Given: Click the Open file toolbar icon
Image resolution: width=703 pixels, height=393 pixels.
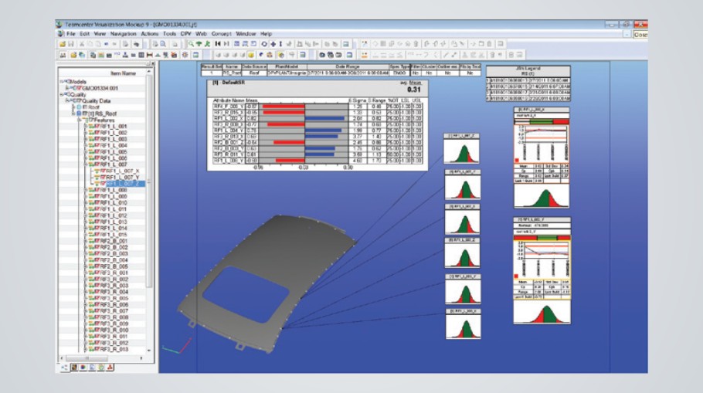Looking at the screenshot, I should click(x=60, y=45).
